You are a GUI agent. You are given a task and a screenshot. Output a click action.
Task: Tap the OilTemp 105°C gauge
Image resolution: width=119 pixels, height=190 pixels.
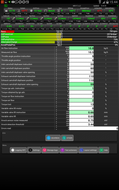(70, 11)
